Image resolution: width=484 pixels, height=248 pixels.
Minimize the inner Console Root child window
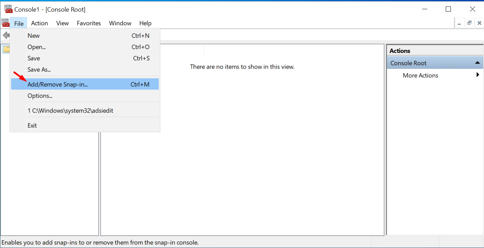click(459, 23)
